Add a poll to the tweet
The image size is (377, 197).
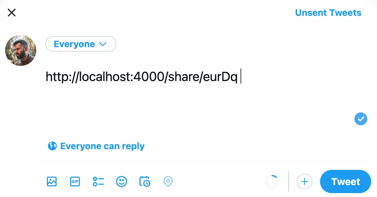[x=98, y=181]
